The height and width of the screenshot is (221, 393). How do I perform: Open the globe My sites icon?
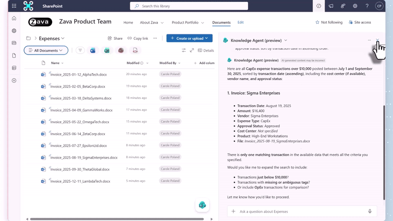pos(14,30)
